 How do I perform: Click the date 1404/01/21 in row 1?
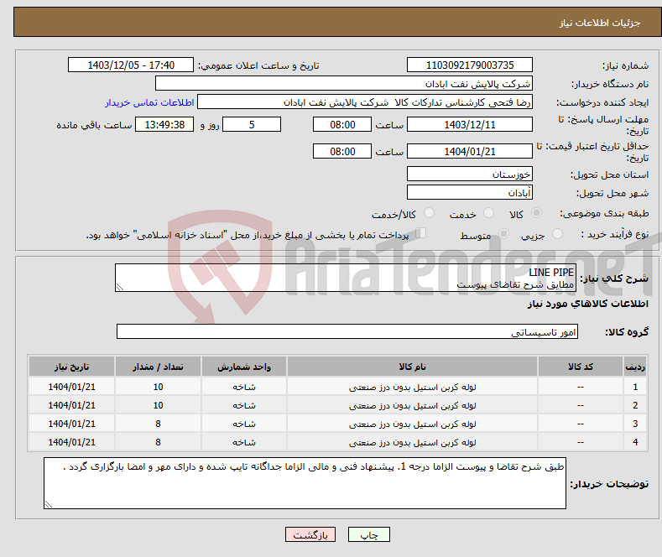[x=72, y=387]
